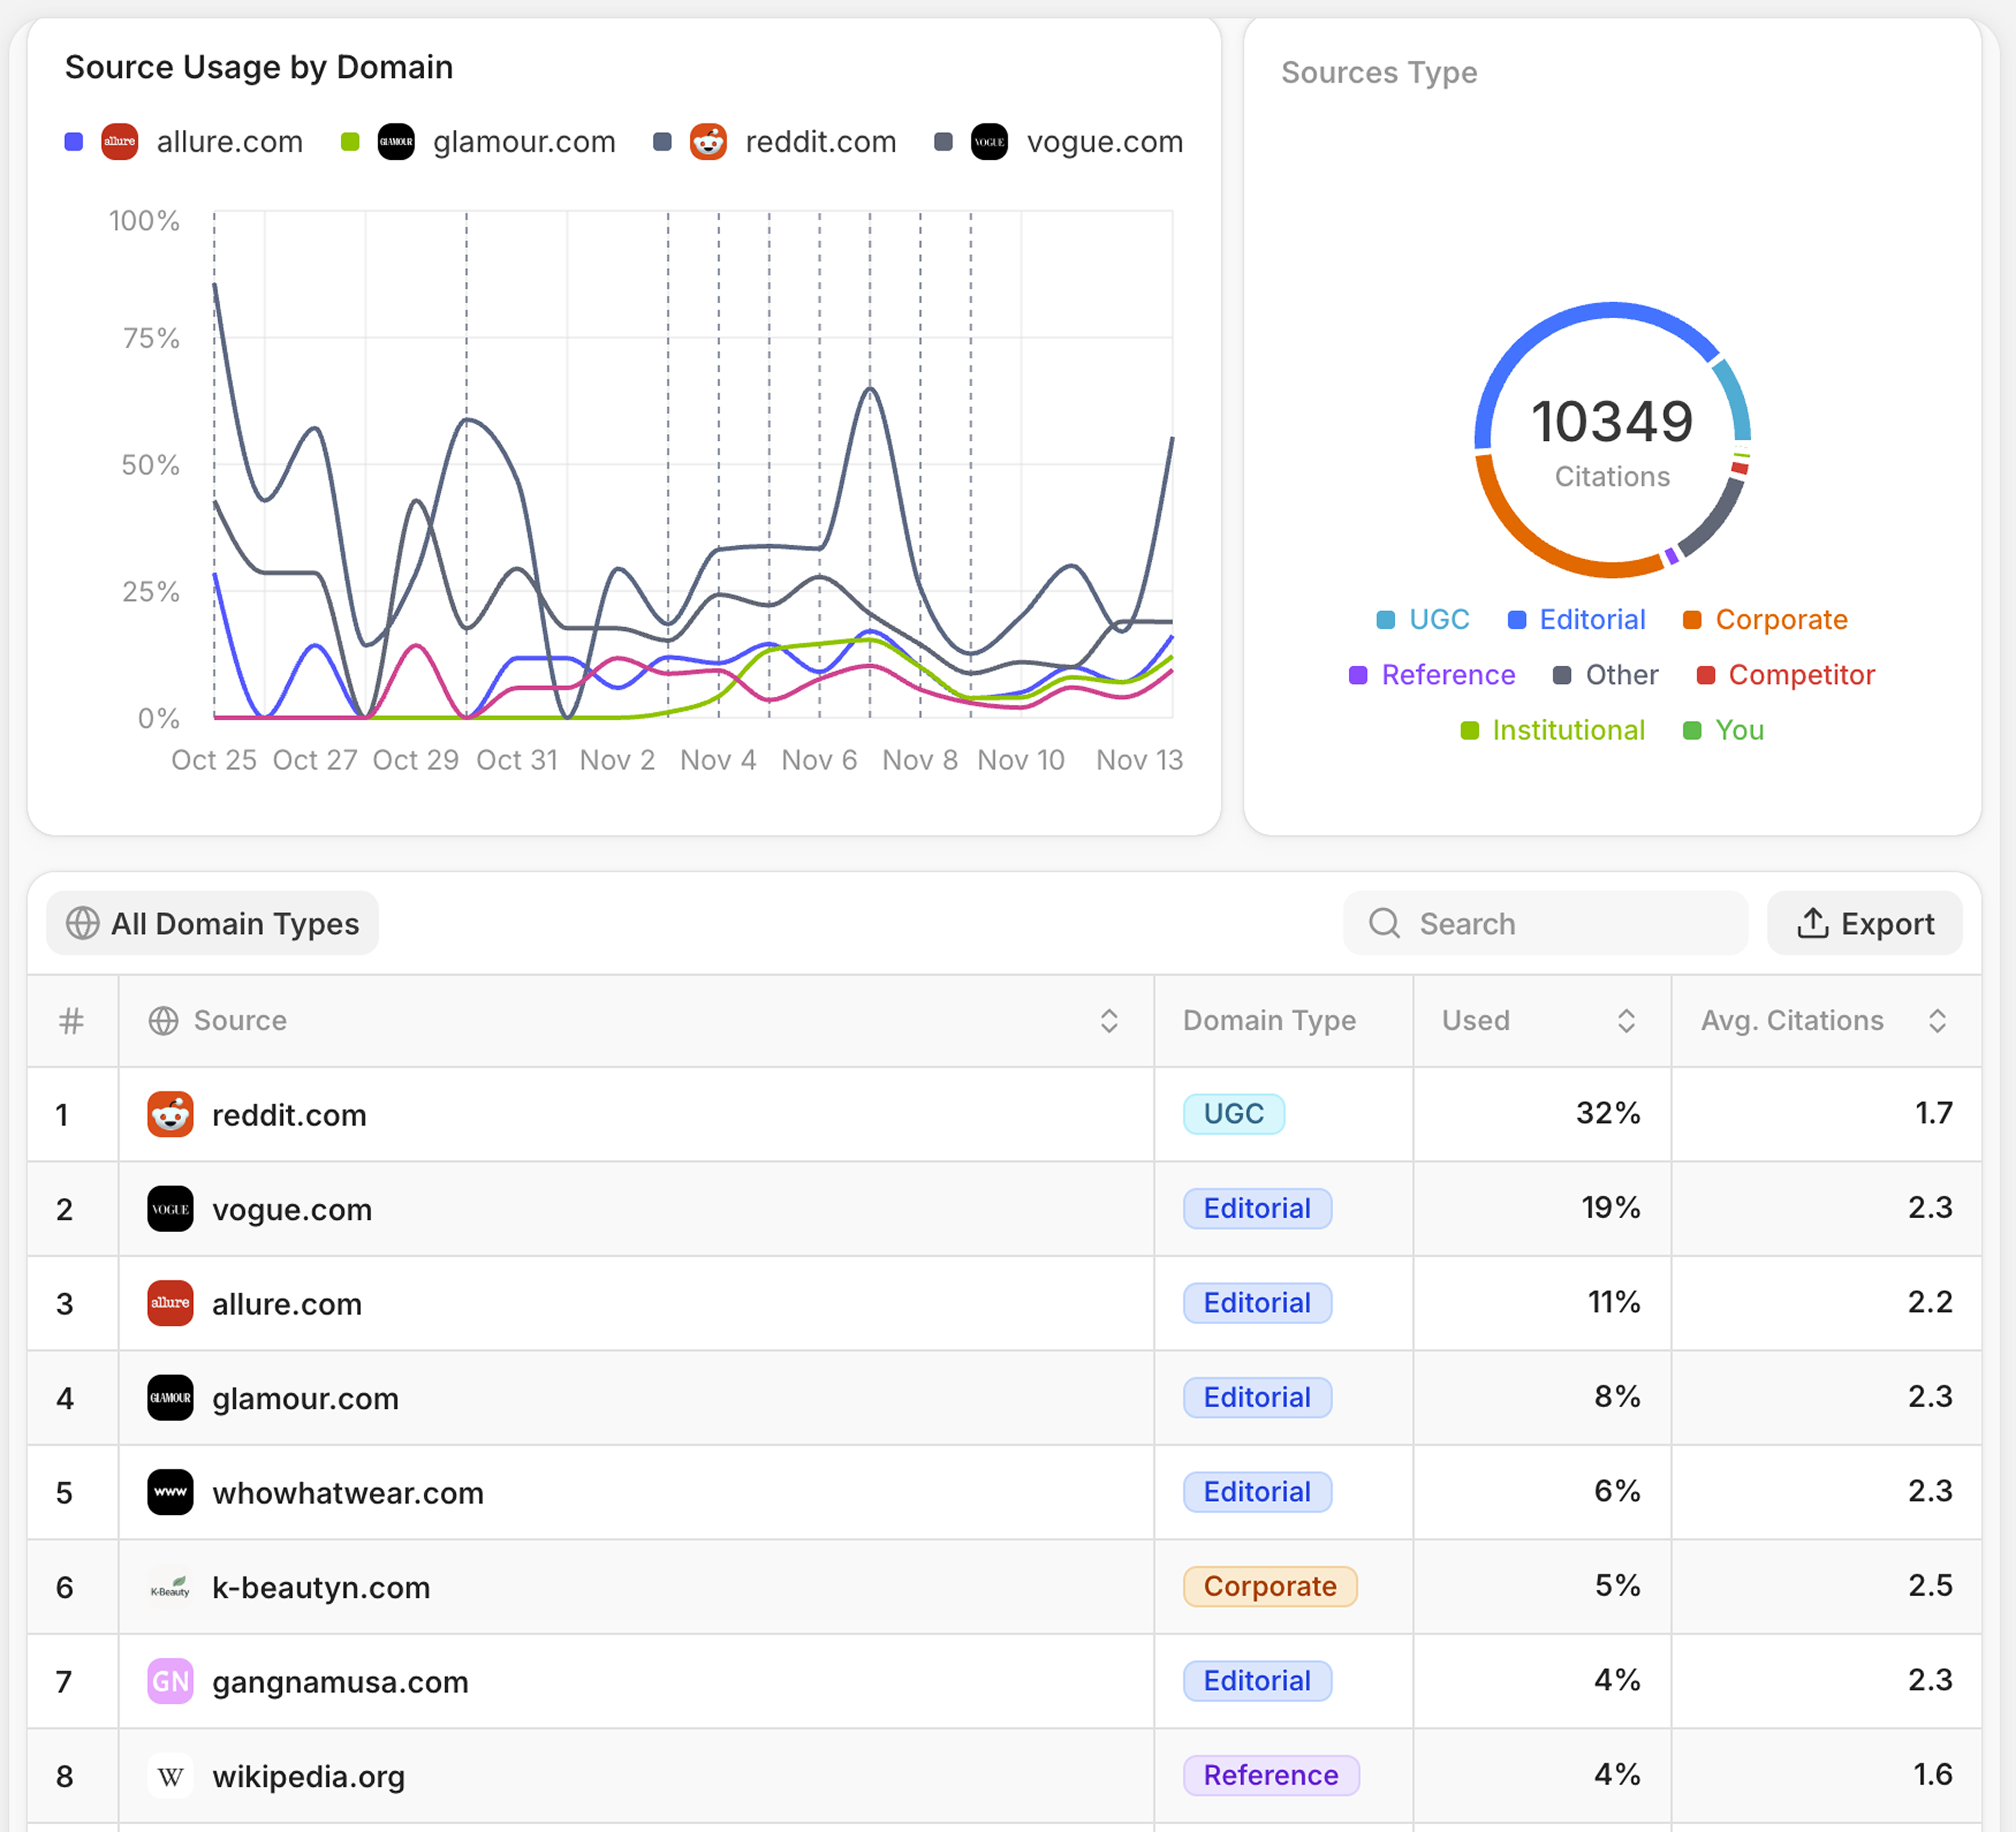Click the Export button

pyautogui.click(x=1864, y=923)
